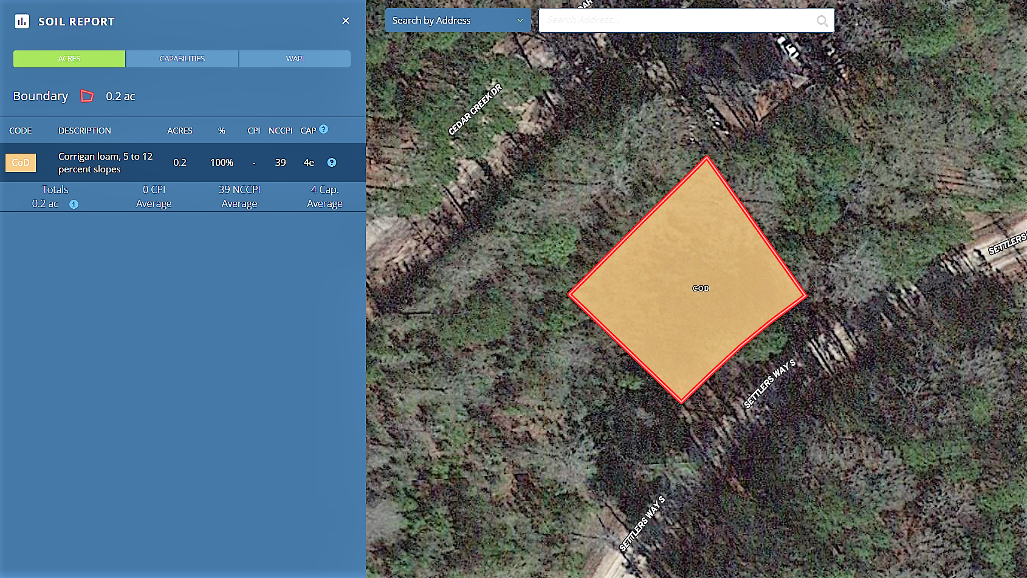The width and height of the screenshot is (1027, 578).
Task: Click the Soil Report chart icon
Action: coord(22,22)
